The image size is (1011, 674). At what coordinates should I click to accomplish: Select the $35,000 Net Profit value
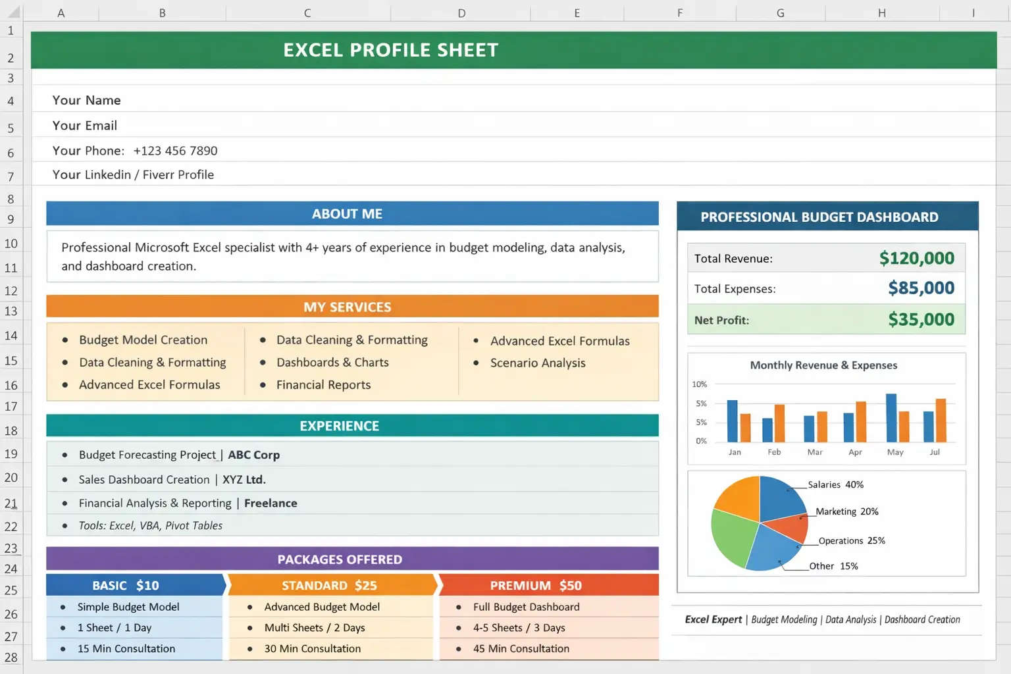click(921, 320)
